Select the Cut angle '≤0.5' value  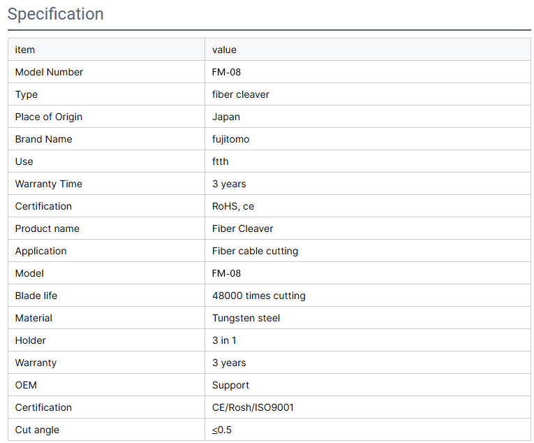point(222,430)
